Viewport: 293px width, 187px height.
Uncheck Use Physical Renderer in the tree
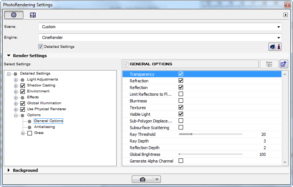pos(23,109)
